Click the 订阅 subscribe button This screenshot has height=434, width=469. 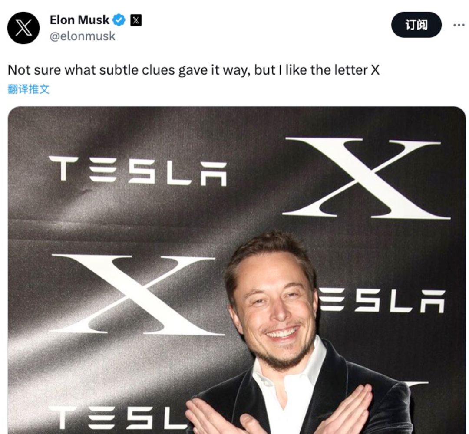point(416,25)
